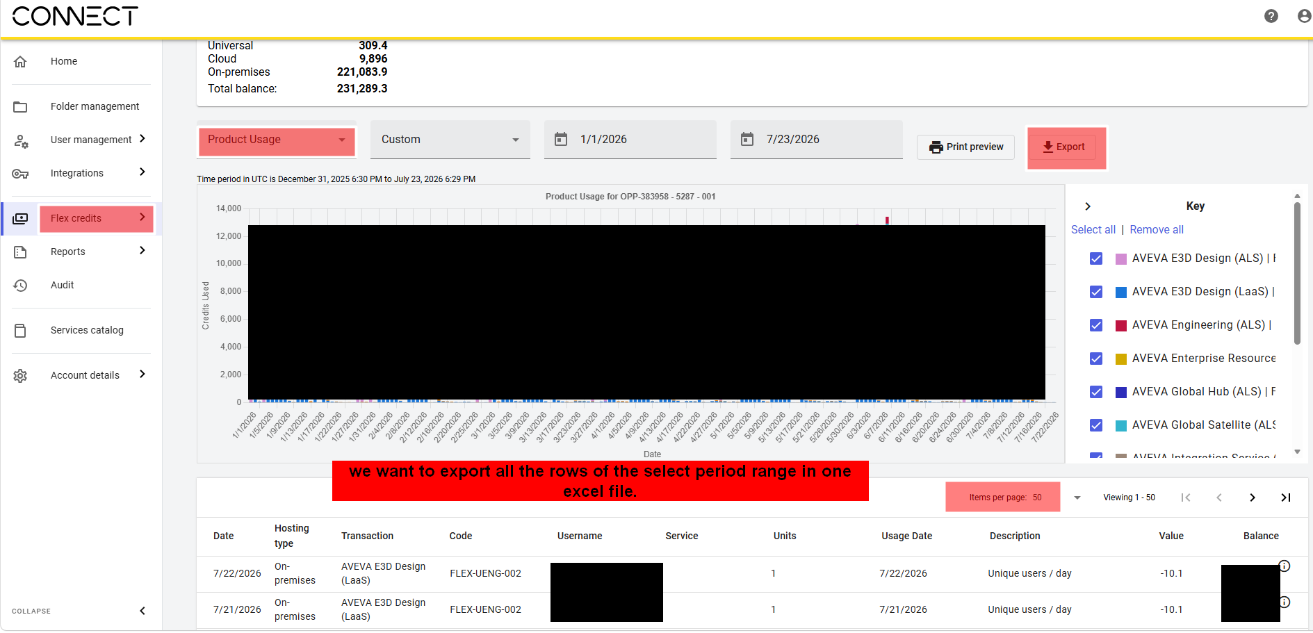
Task: Click the start date field 1/1/2026
Action: pyautogui.click(x=630, y=140)
